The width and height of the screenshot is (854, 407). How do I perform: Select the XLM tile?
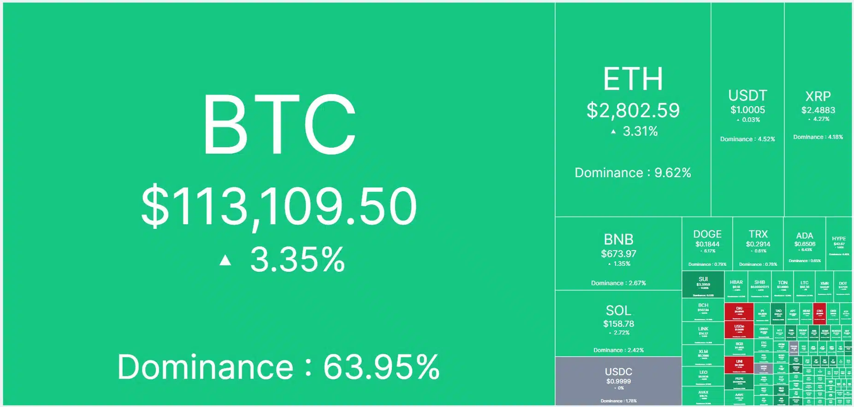(703, 356)
